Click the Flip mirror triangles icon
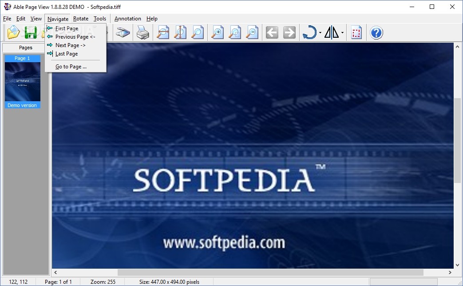This screenshot has width=463, height=286. 331,32
